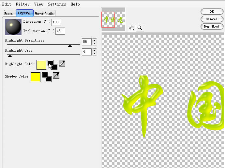Select the magnifier zoom tool

pyautogui.click(x=140, y=28)
